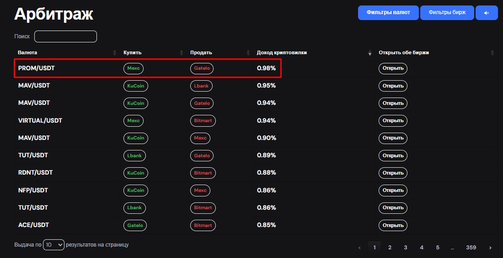Click Открыть in the PROM/USDT row
The height and width of the screenshot is (258, 503).
point(393,68)
